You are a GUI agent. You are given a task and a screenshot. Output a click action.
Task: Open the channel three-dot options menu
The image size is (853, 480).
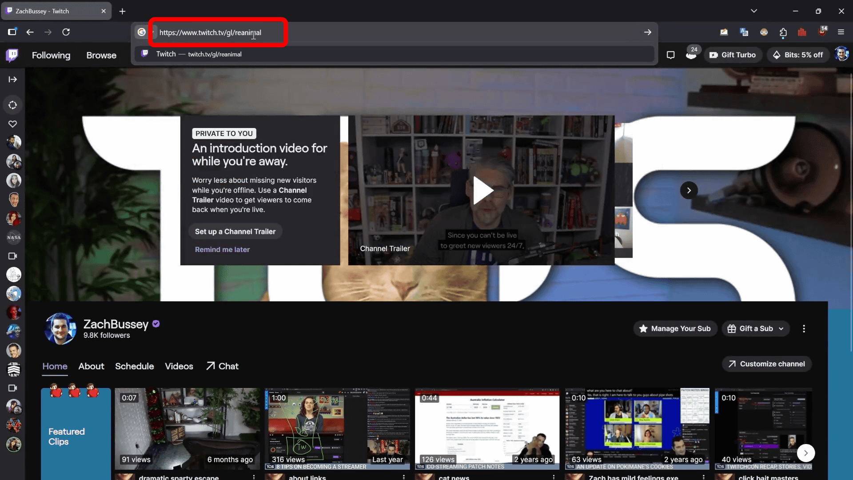[x=804, y=329]
